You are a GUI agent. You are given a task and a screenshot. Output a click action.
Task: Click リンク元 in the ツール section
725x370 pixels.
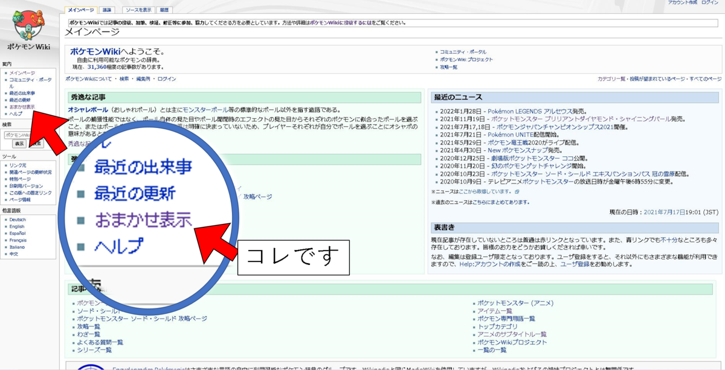(x=18, y=165)
